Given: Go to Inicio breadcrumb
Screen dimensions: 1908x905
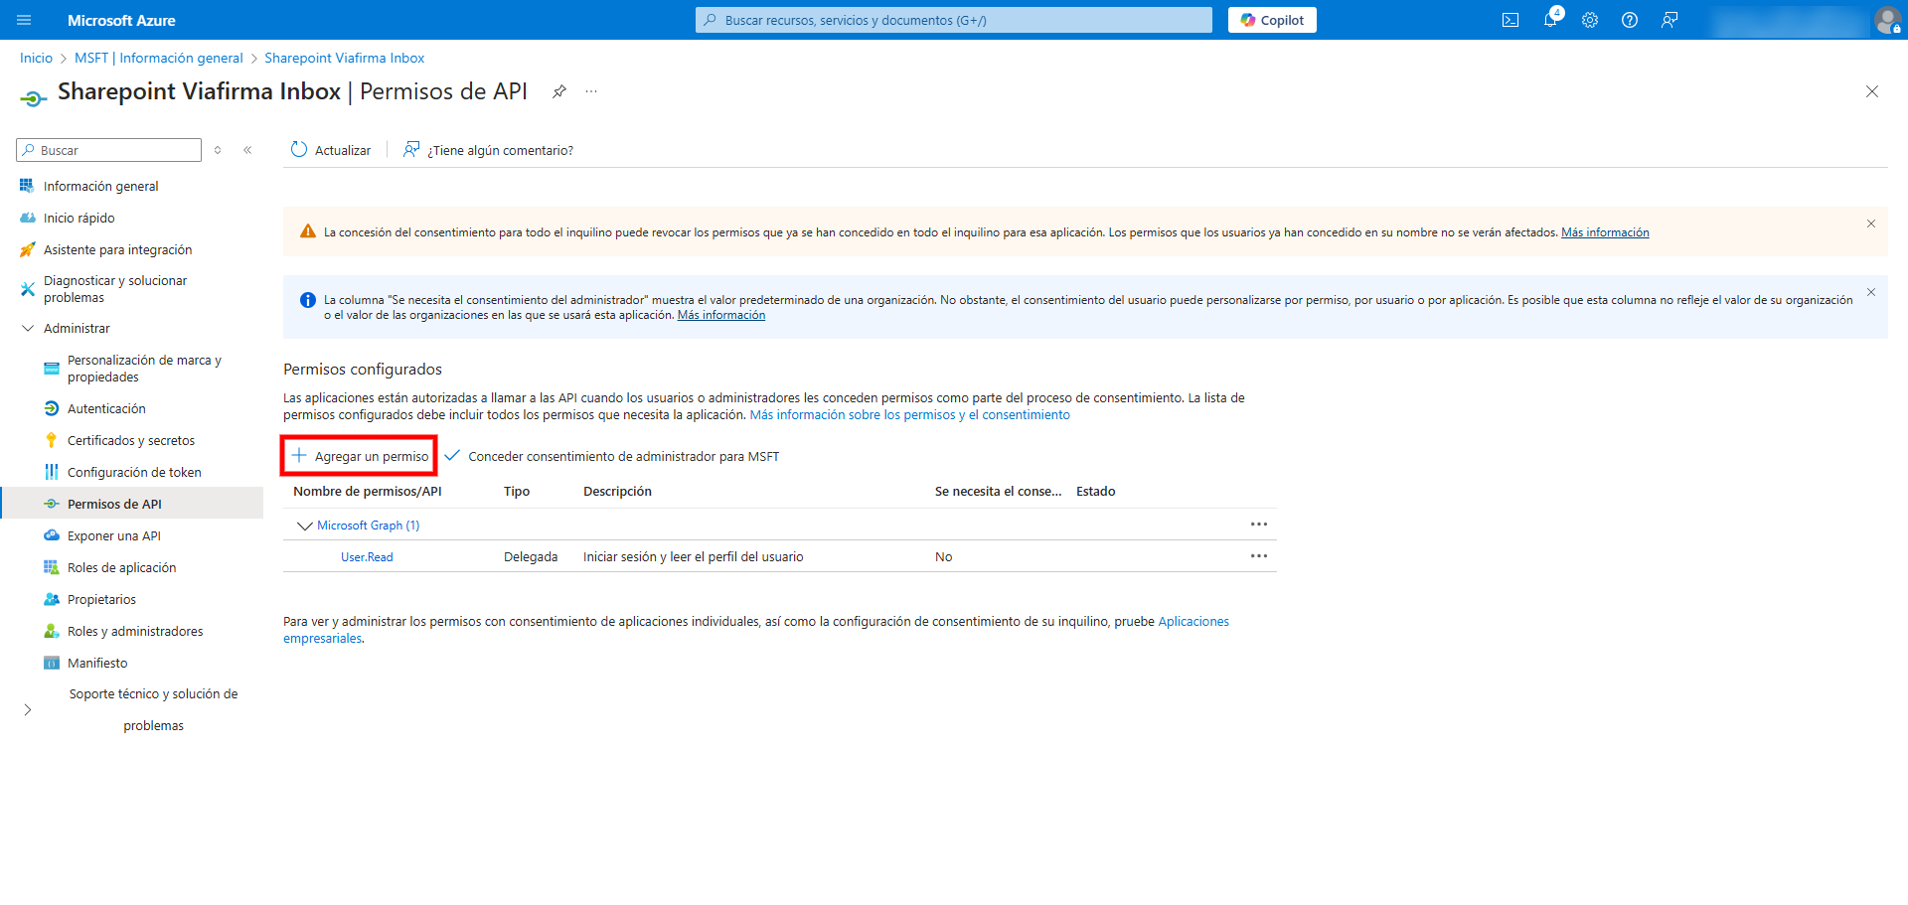Looking at the screenshot, I should tap(36, 58).
